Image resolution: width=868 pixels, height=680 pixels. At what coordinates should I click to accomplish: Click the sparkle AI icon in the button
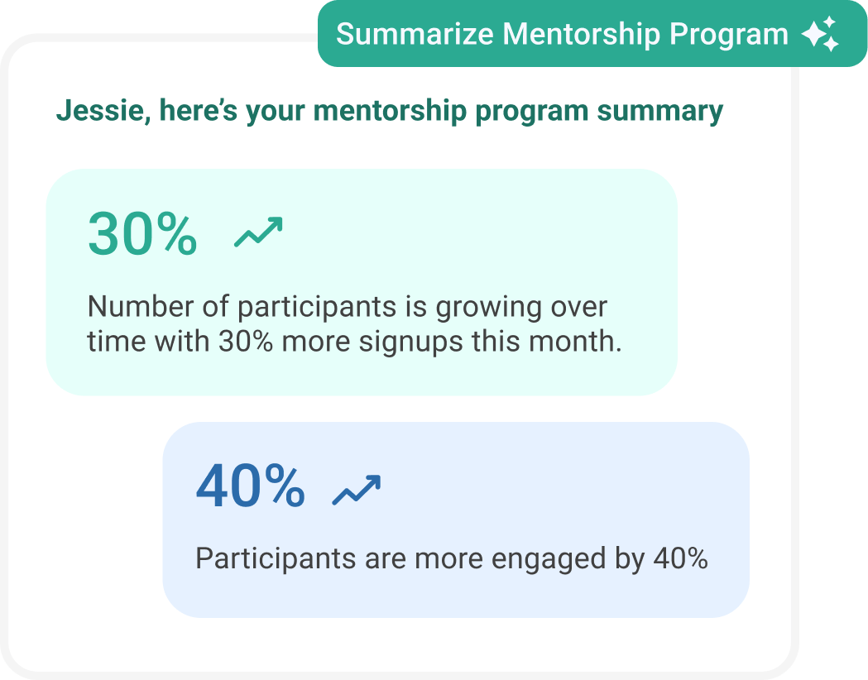tap(820, 34)
